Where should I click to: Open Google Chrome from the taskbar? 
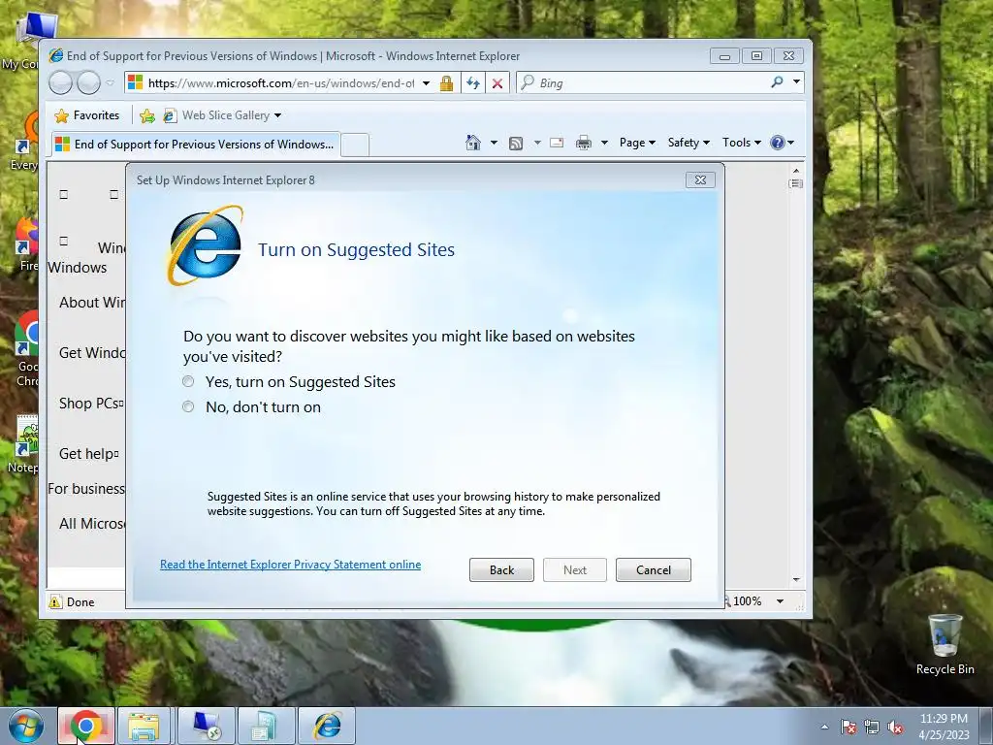tap(86, 727)
